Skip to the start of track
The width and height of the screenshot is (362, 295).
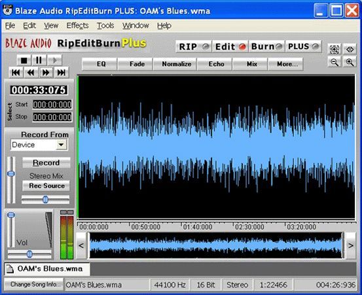click(x=16, y=73)
